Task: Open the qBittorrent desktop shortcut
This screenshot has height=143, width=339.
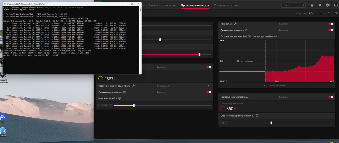Action: pos(3,132)
